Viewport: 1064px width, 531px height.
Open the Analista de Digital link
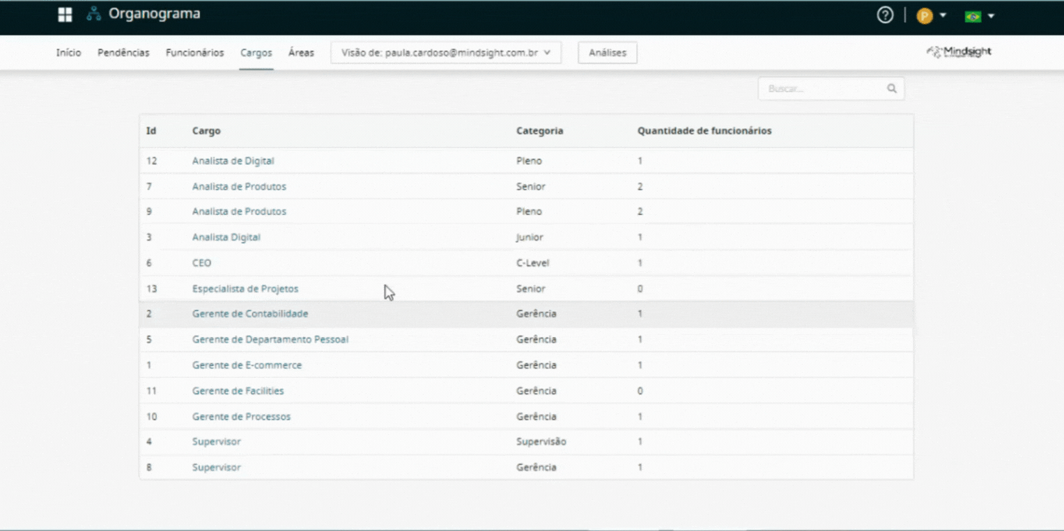pos(233,161)
